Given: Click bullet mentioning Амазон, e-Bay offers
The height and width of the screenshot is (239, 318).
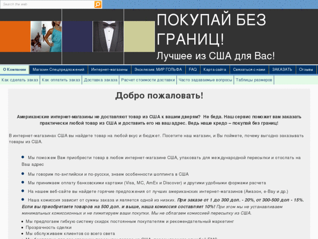Looking at the screenshot, I should (158, 191).
